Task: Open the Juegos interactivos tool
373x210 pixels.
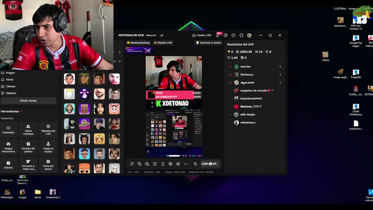Action: (x=8, y=148)
